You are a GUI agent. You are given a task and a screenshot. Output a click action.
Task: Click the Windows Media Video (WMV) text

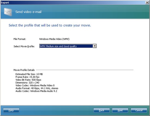(54, 39)
